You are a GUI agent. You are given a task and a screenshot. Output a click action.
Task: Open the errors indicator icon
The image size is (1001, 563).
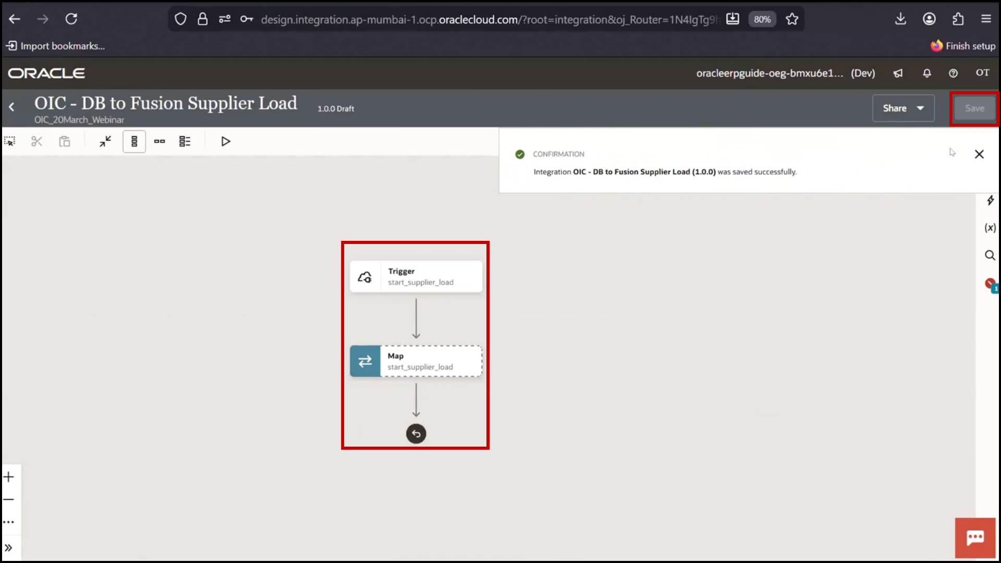(991, 285)
